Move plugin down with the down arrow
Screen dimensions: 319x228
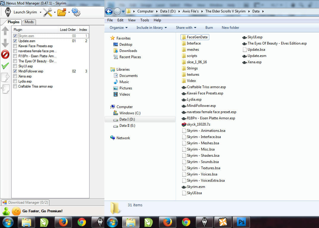click(x=5, y=43)
